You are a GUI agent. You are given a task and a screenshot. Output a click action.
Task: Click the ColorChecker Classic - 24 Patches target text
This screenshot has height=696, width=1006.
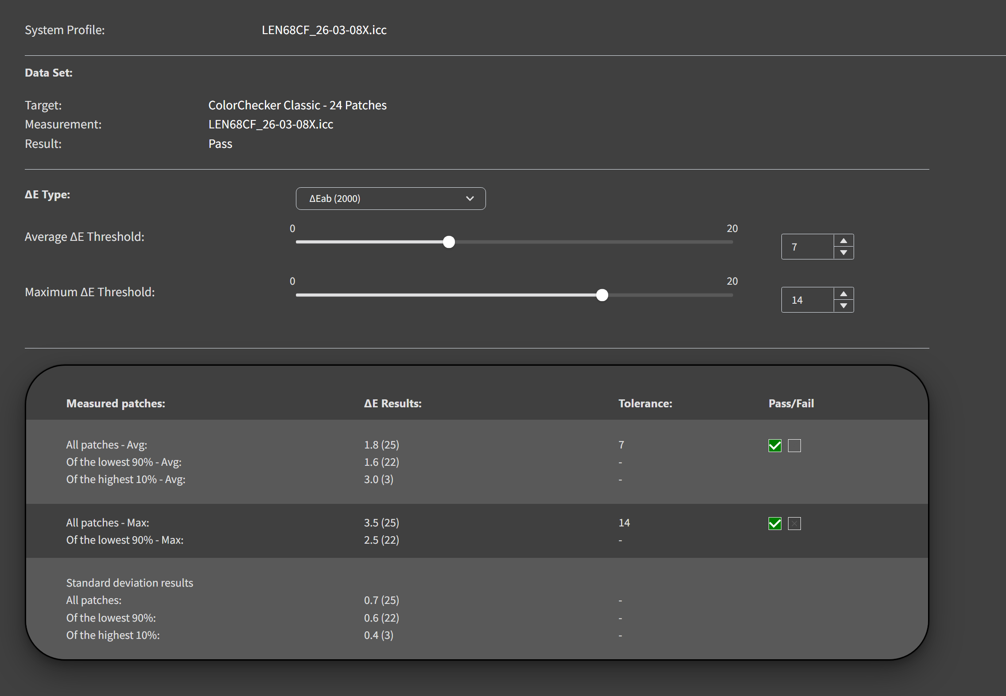click(297, 105)
